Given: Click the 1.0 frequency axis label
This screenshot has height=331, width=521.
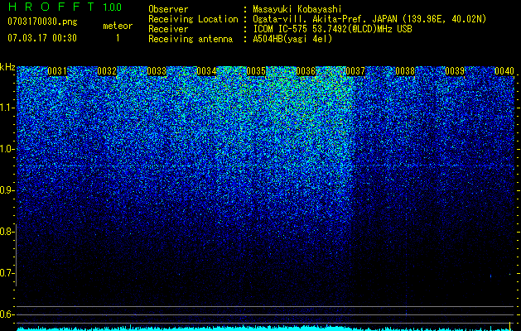Looking at the screenshot, I should tap(7, 149).
